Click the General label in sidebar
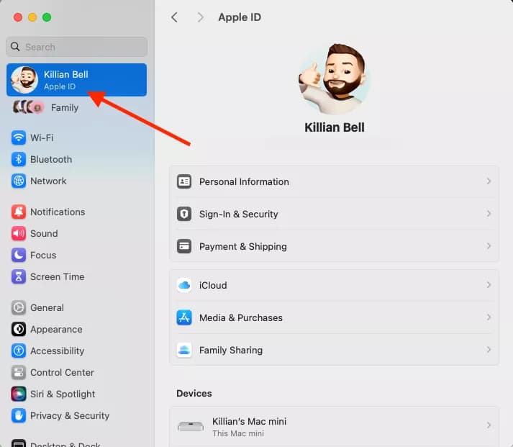The image size is (513, 447). click(47, 307)
